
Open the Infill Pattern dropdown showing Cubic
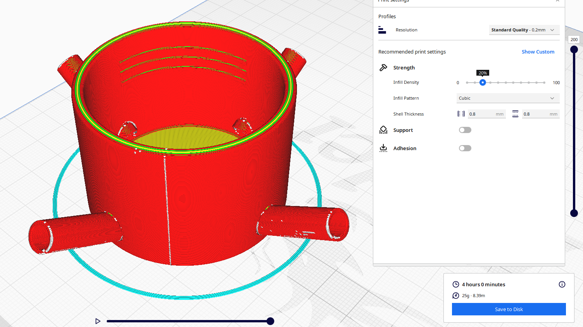pos(508,98)
